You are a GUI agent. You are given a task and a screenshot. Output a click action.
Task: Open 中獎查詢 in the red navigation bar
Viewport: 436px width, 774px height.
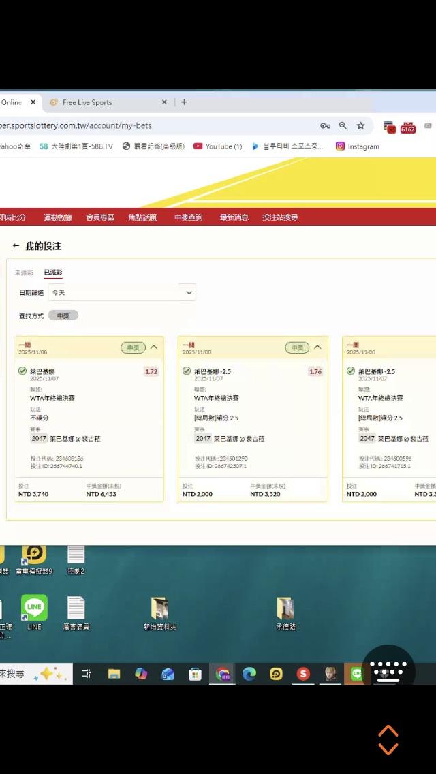pos(188,217)
